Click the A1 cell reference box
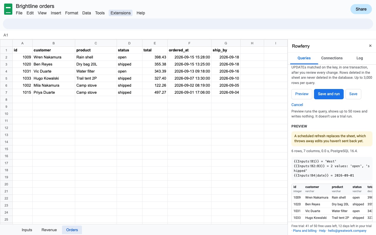Viewport: 376px width, 235px height. pos(6,35)
